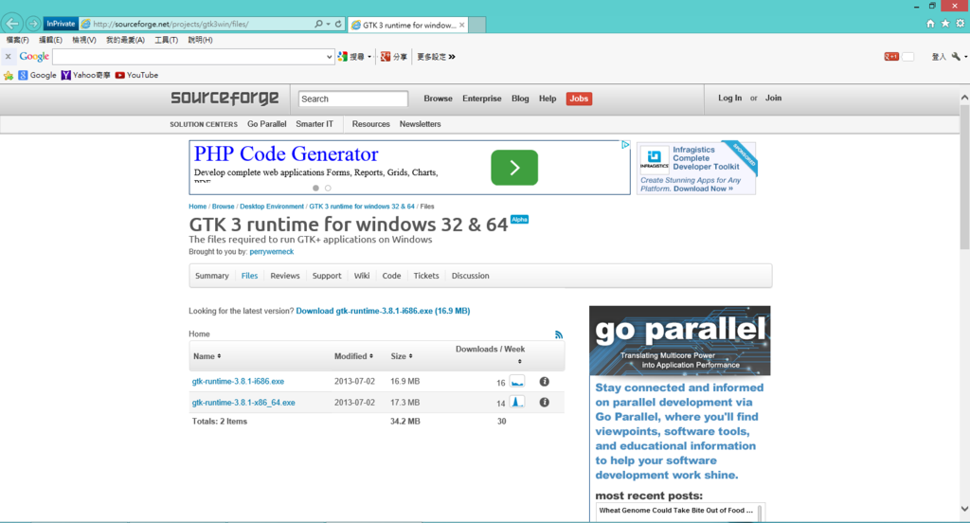Open the 檔案(F) menu

click(17, 40)
